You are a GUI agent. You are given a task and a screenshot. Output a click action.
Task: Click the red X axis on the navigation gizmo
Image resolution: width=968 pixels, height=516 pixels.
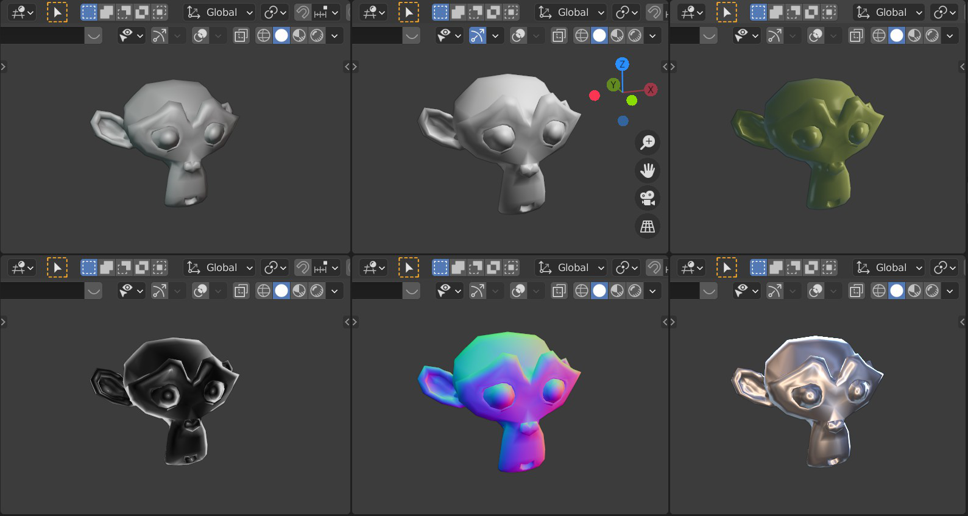[x=651, y=90]
